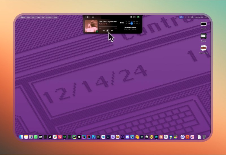Open the Window menu
Screen dimensions: 226x155
click(49, 17)
